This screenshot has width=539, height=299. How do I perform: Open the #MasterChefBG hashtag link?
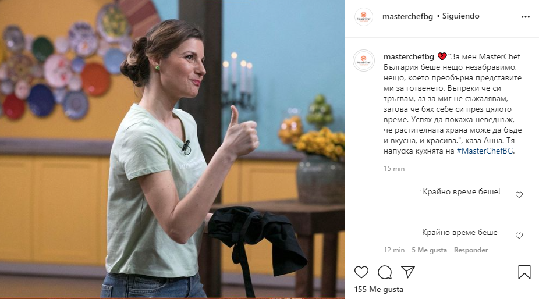[485, 151]
